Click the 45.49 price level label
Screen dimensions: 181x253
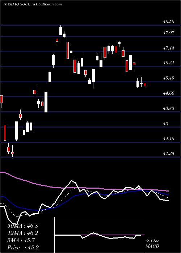tap(169, 78)
